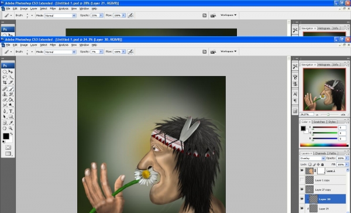Select the Shape tool
Screen dimensions: 351x213
pyautogui.click(x=11, y=116)
